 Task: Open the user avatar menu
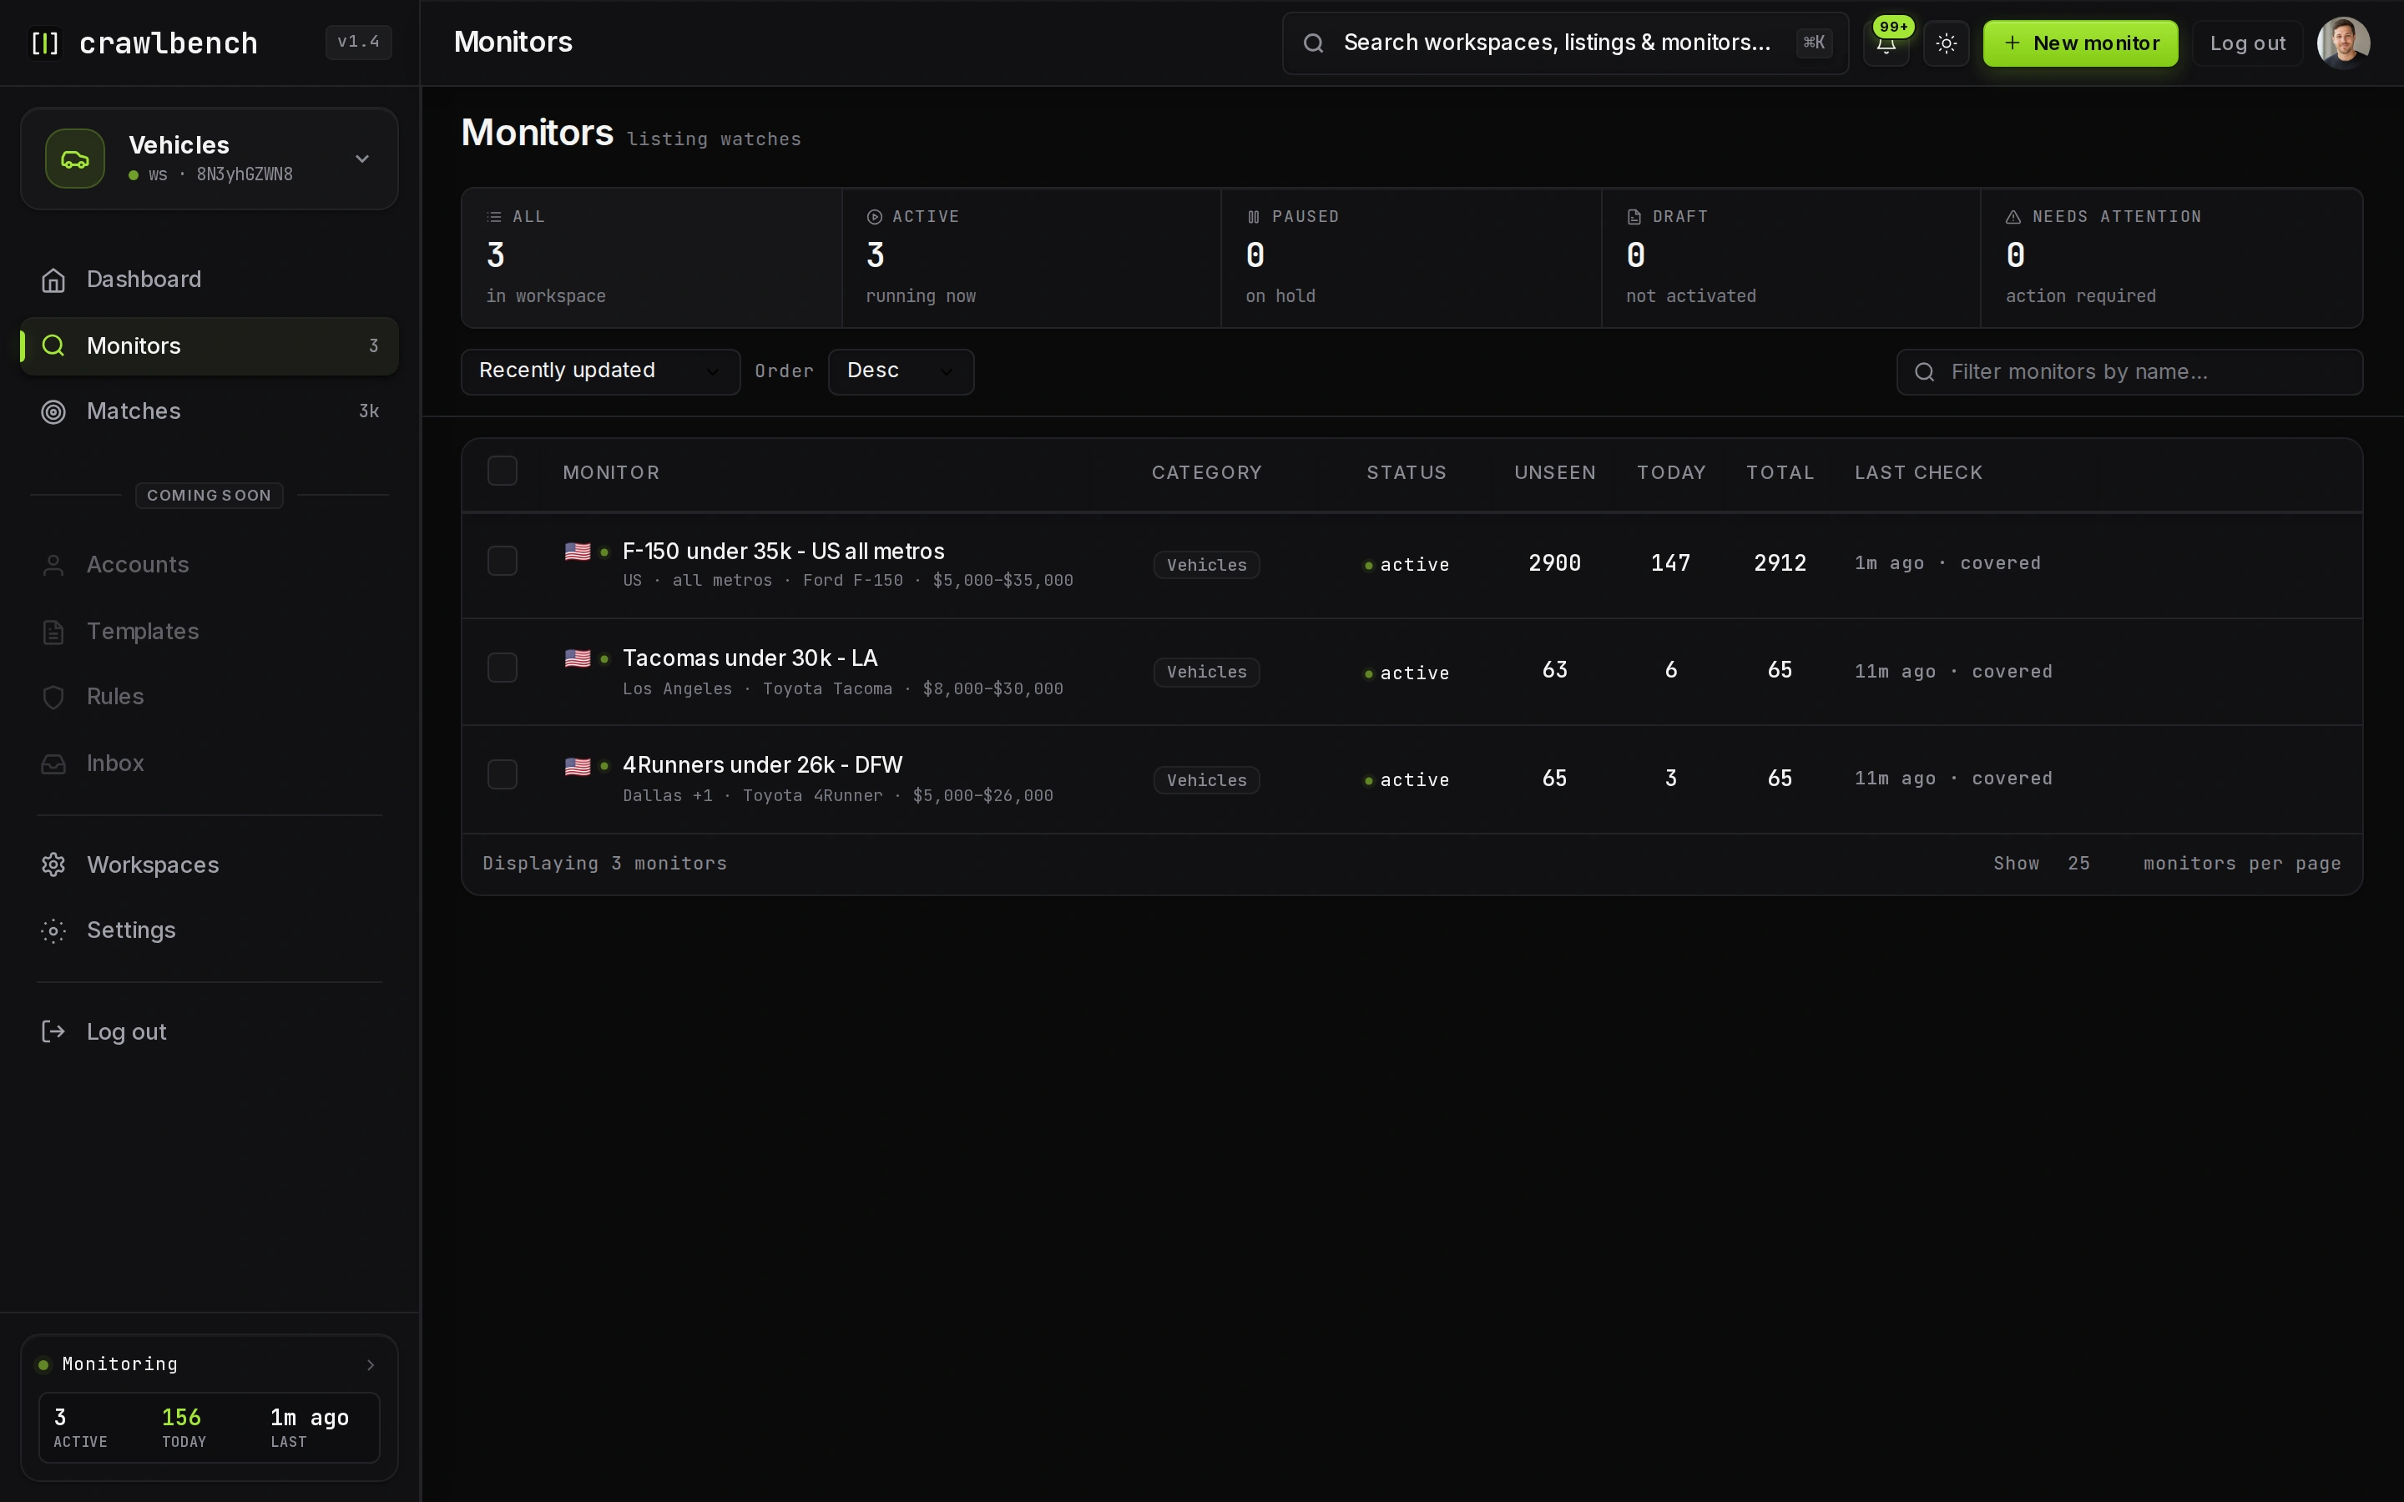tap(2343, 43)
